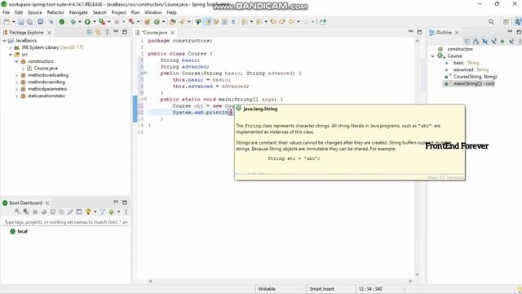Image resolution: width=522 pixels, height=294 pixels.
Task: Run the program with green Run icon
Action: tap(87, 22)
